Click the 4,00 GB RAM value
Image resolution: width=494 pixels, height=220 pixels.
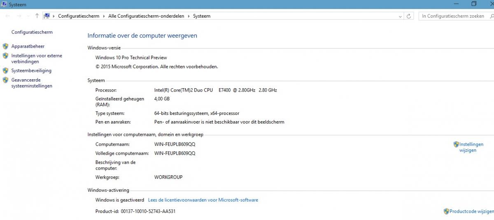162,99
